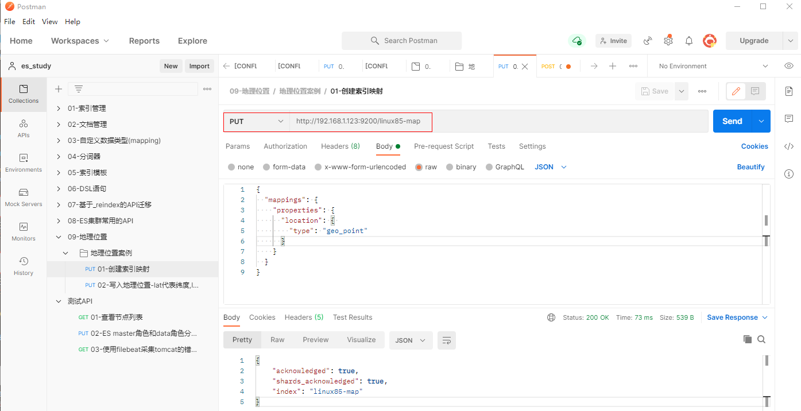This screenshot has width=801, height=411.
Task: Switch to the Headers request tab
Action: [340, 146]
